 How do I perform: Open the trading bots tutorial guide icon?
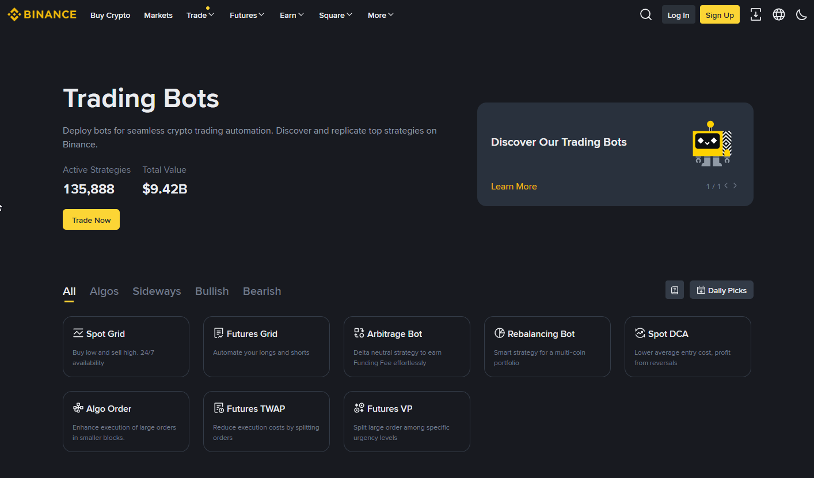tap(674, 290)
